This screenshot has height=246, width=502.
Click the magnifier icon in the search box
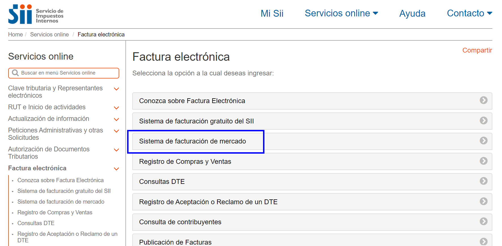(x=15, y=73)
